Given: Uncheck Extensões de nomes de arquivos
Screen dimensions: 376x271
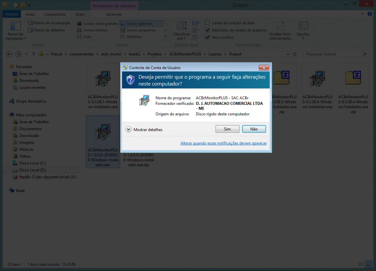Looking at the screenshot, I should pos(208,30).
